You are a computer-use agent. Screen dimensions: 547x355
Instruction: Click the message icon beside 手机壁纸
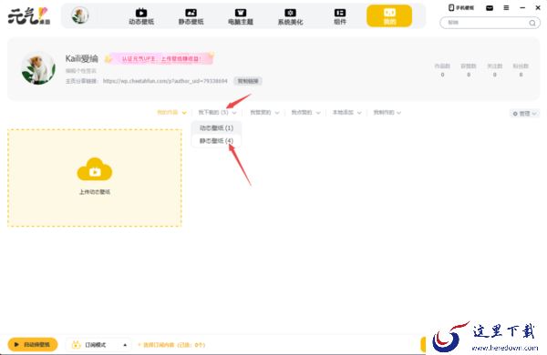(x=490, y=7)
